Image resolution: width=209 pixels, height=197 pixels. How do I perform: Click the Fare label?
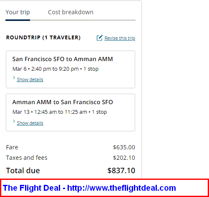12,147
